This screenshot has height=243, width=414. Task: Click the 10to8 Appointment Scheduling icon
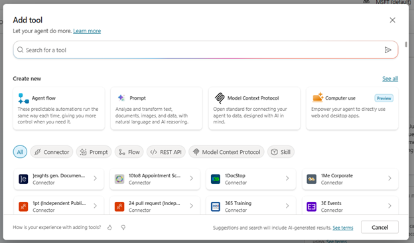[119, 179]
